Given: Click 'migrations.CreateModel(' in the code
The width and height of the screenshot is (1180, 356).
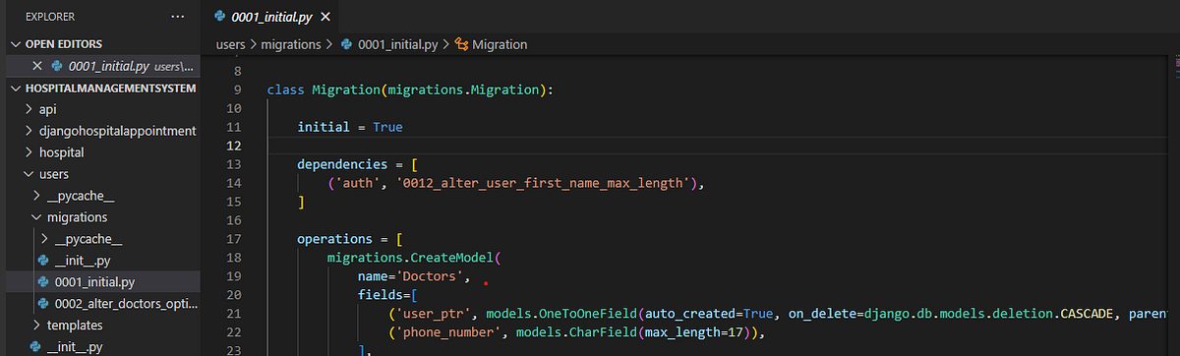Looking at the screenshot, I should [414, 258].
